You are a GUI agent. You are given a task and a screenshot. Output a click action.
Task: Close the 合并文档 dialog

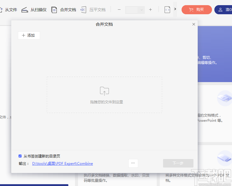[x=194, y=24]
